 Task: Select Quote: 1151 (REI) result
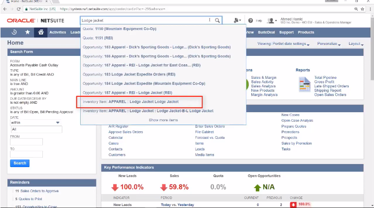pos(98,38)
